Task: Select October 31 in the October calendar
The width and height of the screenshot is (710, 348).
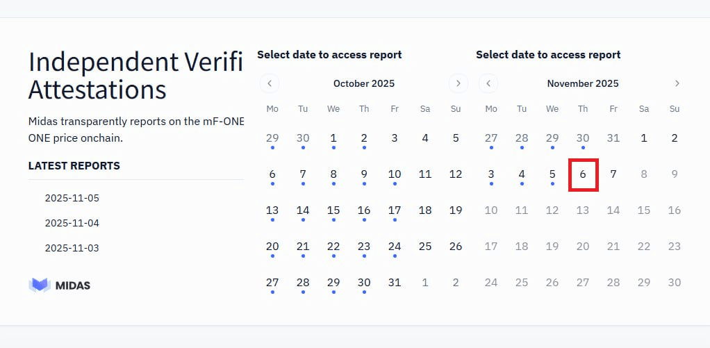Action: click(395, 283)
